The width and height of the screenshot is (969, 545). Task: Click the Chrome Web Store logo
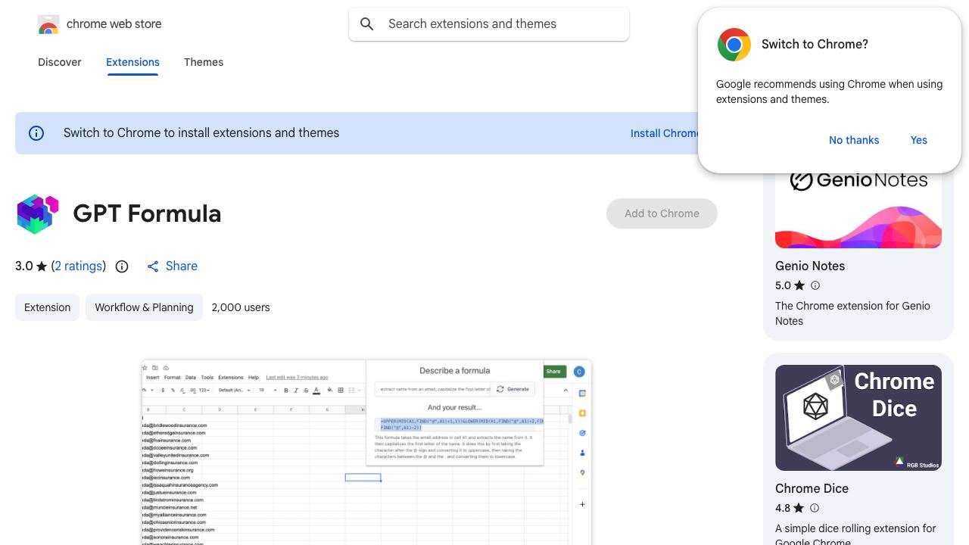(x=48, y=24)
